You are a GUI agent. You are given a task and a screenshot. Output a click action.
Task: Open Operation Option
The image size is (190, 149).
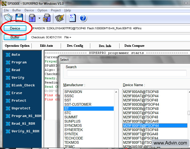point(17,46)
